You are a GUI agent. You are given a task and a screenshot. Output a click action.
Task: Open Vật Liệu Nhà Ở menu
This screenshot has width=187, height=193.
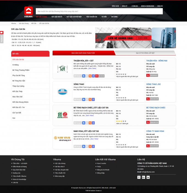pyautogui.click(x=57, y=17)
